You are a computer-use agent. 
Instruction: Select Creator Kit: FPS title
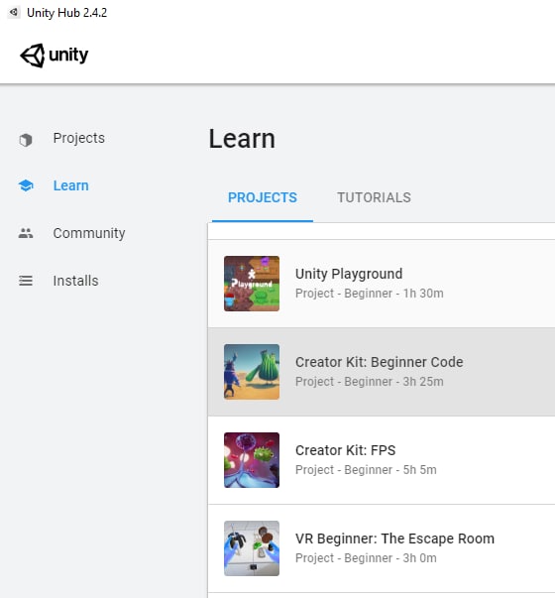pyautogui.click(x=345, y=450)
